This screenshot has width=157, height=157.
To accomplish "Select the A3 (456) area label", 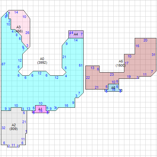I will [x=19, y=29].
